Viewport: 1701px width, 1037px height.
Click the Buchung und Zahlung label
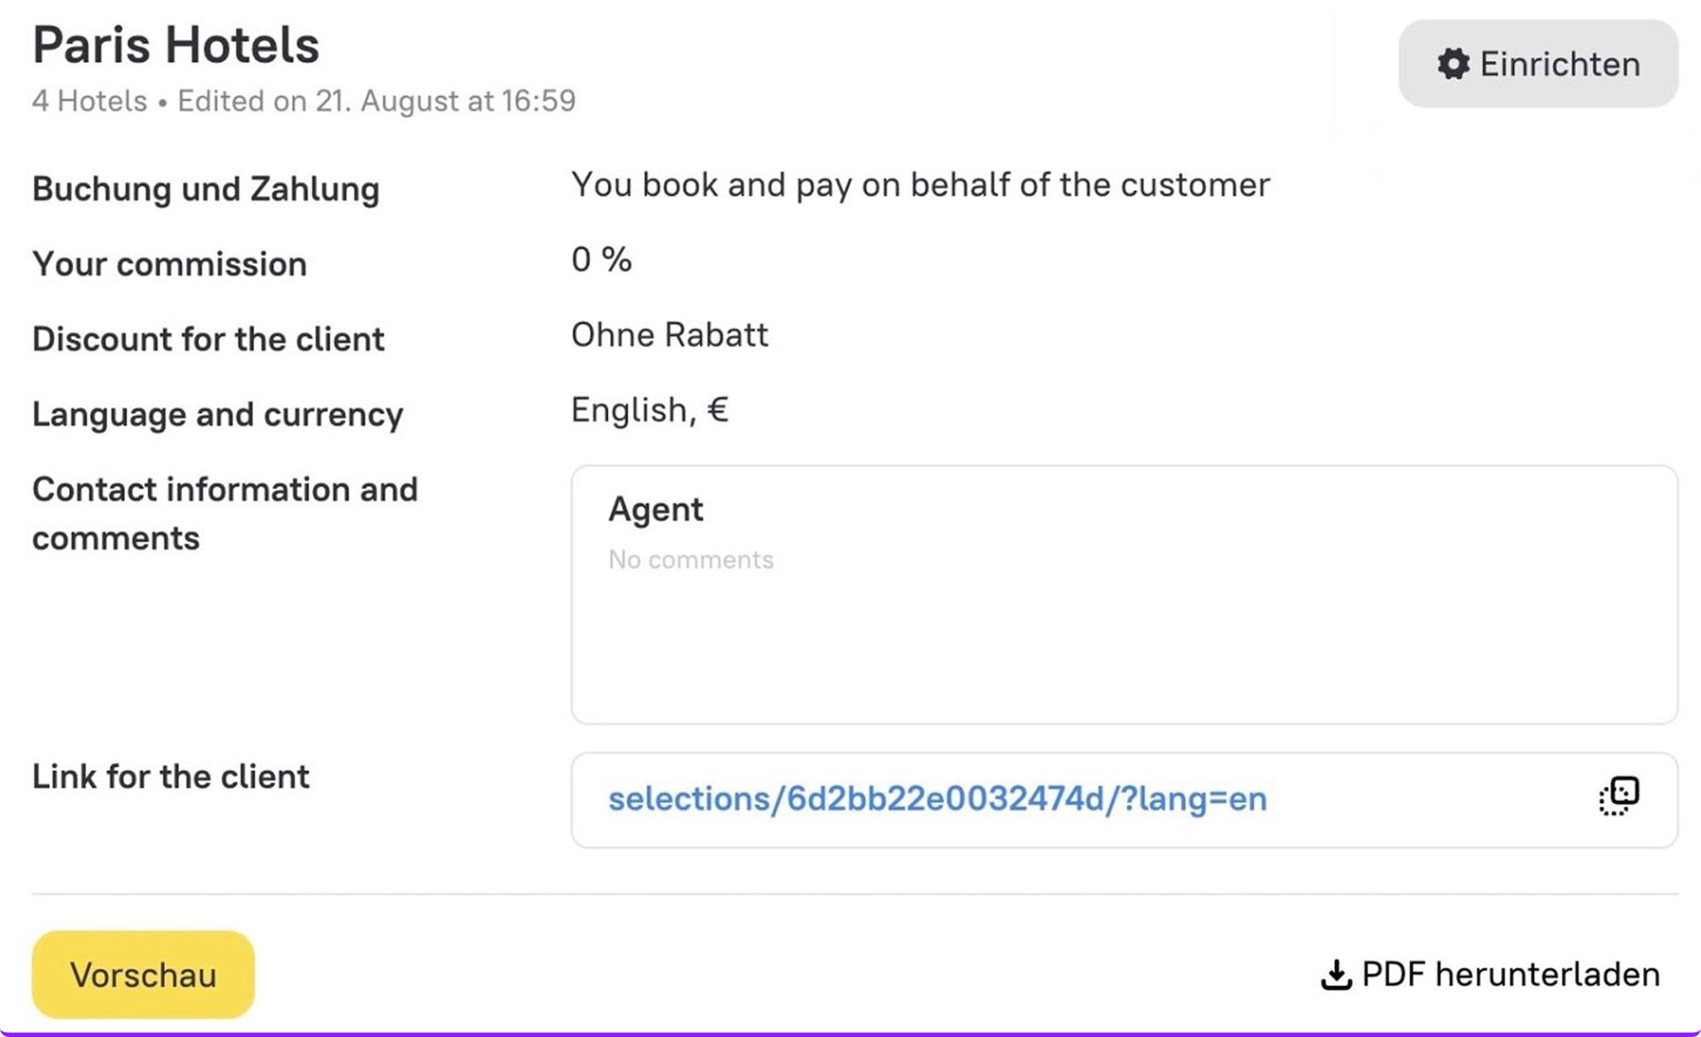pos(206,189)
